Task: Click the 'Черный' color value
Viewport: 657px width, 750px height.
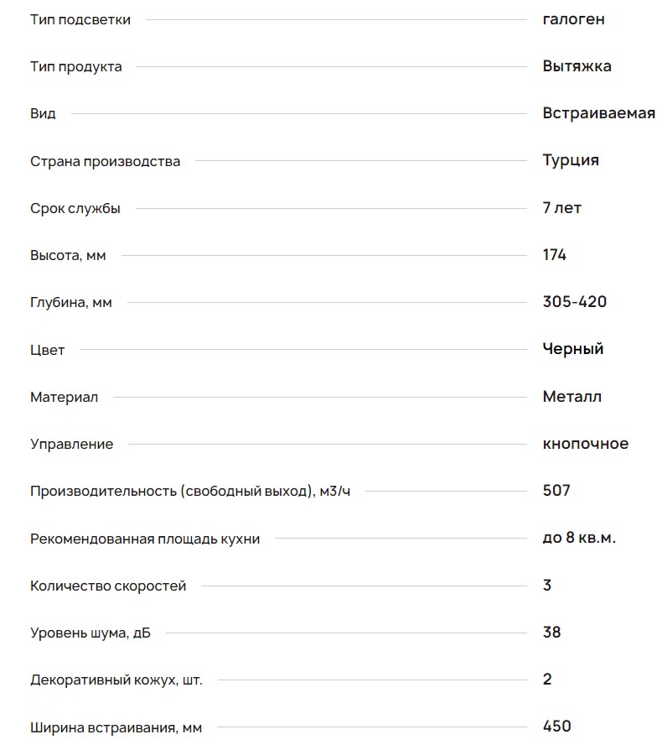Action: [572, 349]
